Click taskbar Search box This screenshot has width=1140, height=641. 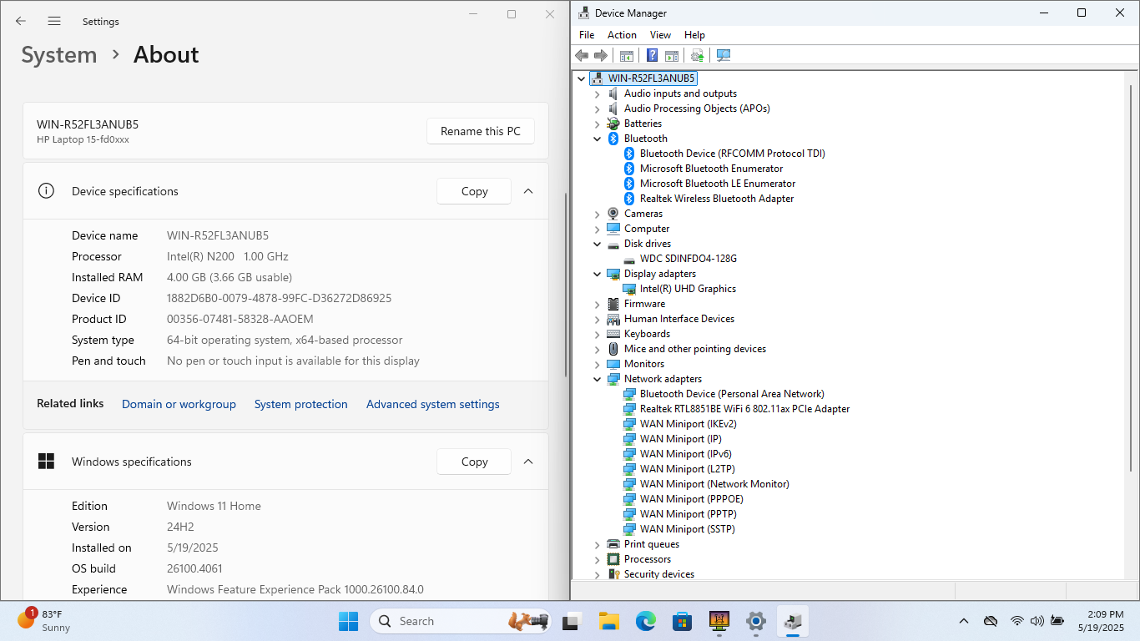tap(459, 621)
